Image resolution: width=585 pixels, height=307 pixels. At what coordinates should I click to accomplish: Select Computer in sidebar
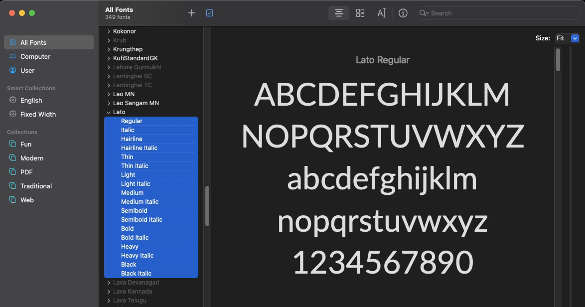coord(49,56)
